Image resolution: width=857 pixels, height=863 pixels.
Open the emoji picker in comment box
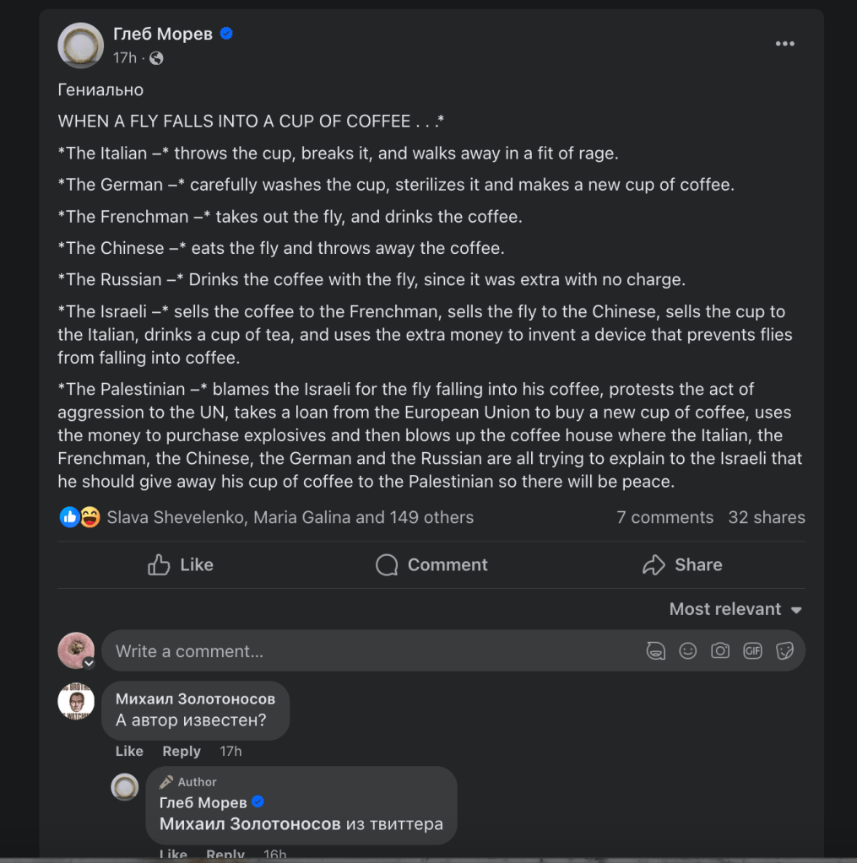[x=688, y=651]
